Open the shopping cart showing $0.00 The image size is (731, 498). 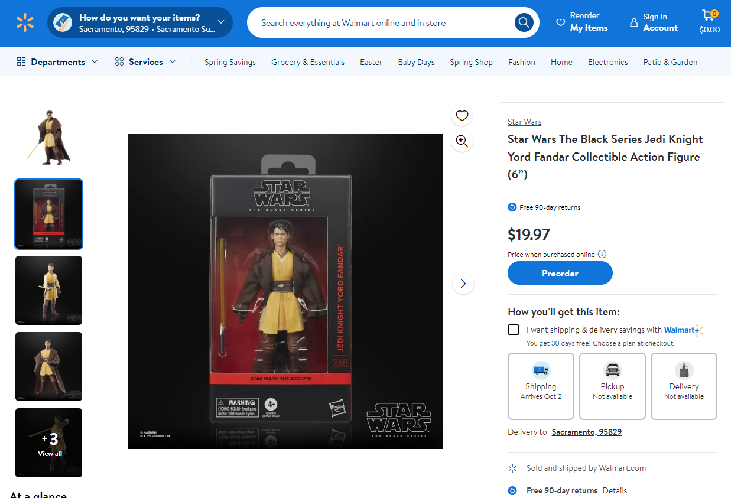click(x=709, y=22)
